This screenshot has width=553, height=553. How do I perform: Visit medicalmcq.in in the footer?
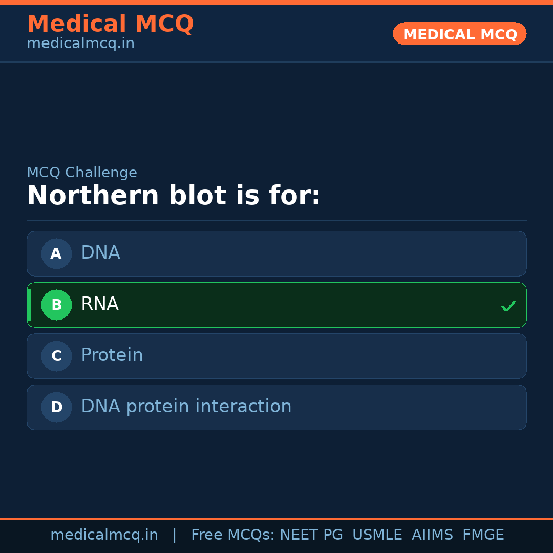coord(104,535)
